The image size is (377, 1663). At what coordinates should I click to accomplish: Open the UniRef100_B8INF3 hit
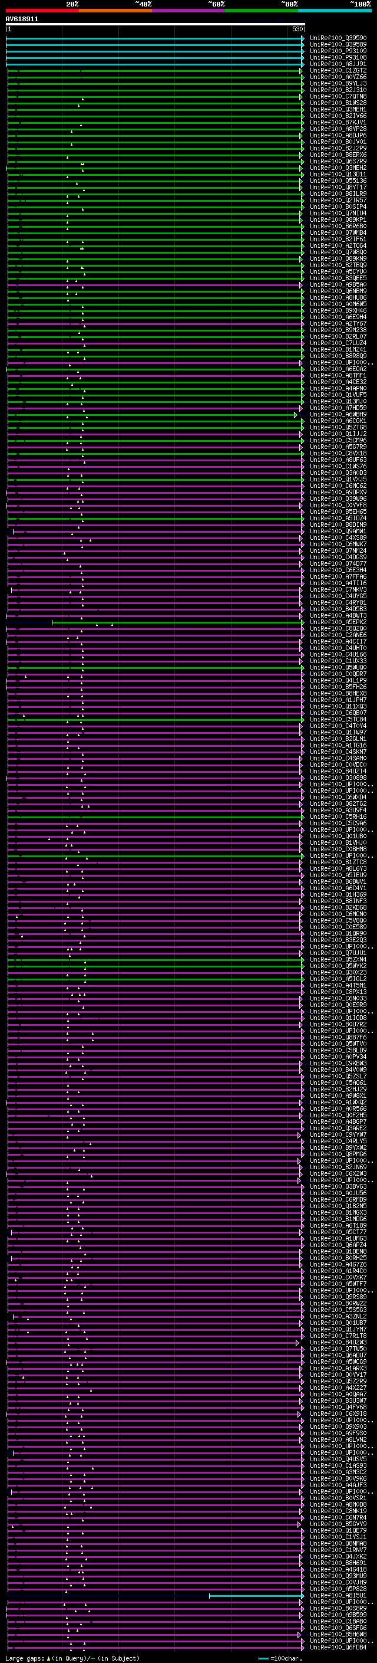click(x=338, y=901)
